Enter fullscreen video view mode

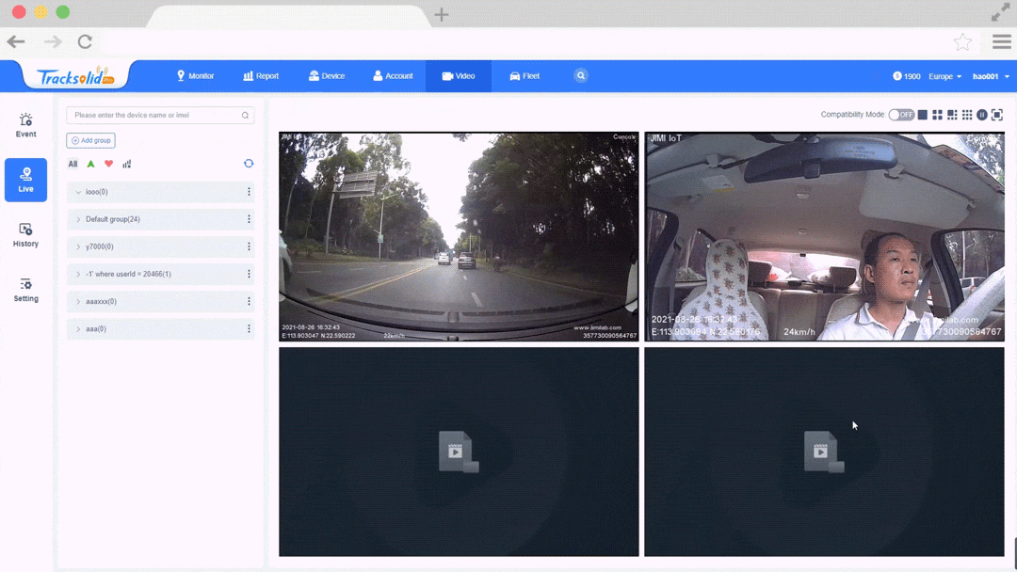tap(997, 114)
